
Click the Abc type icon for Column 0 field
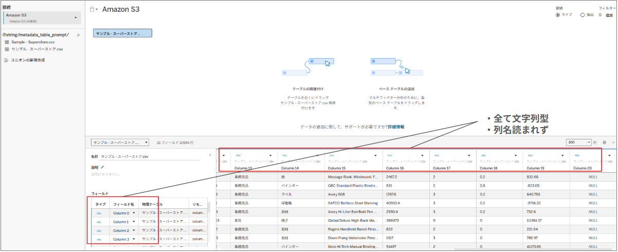(x=99, y=212)
